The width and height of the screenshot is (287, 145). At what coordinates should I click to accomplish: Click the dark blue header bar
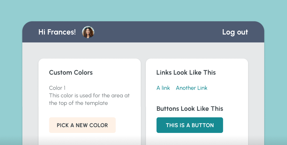click(x=156, y=32)
